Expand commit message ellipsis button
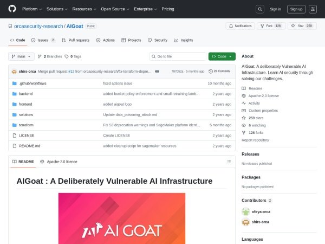 point(157,72)
